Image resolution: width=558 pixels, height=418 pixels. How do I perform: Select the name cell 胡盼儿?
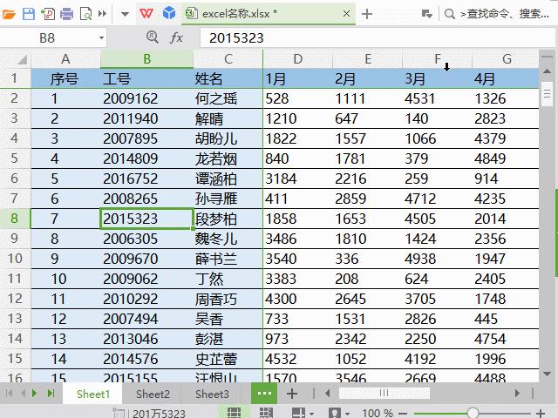(x=228, y=138)
